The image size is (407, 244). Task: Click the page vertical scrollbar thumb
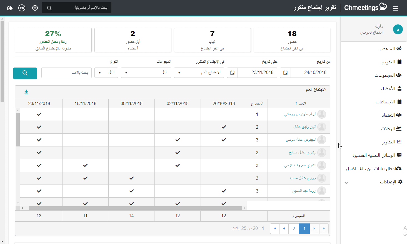click(2, 62)
